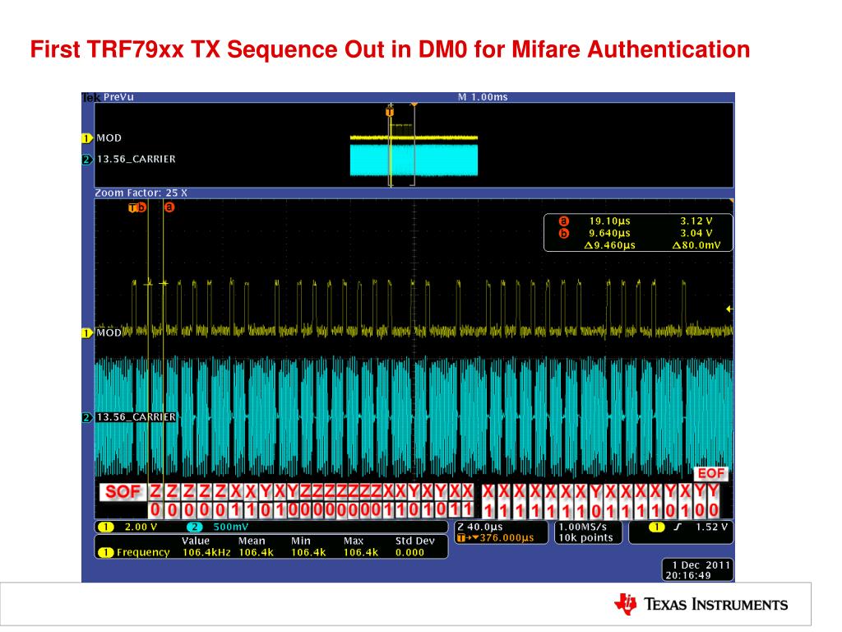The height and width of the screenshot is (632, 842).
Task: Click channel 1 scale 2.00 V readout
Action: point(141,527)
